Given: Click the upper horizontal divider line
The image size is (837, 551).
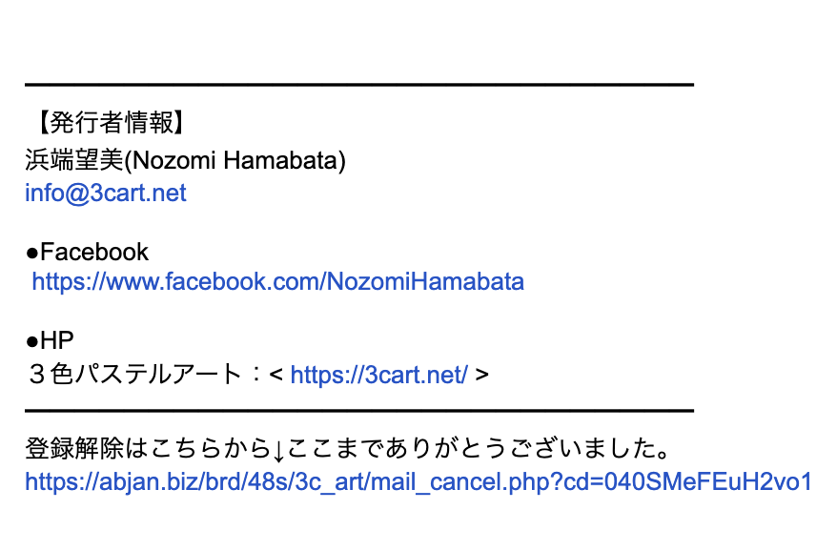Looking at the screenshot, I should [358, 85].
